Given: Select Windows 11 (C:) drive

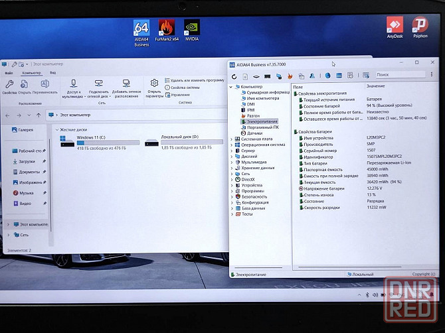Looking at the screenshot, I should 100,142.
